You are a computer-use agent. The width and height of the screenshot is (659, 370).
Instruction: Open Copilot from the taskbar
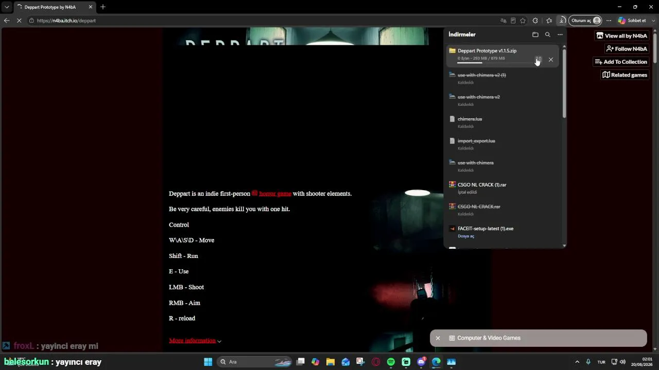pyautogui.click(x=316, y=362)
